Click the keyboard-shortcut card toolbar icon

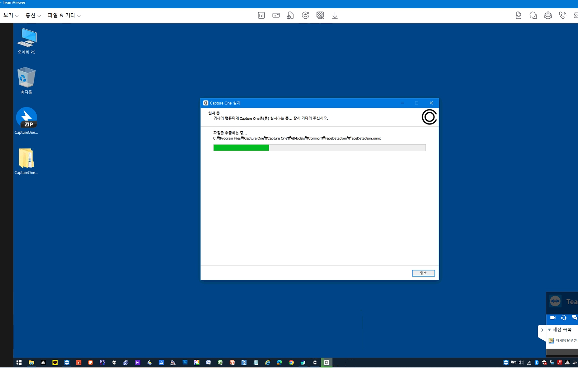276,15
